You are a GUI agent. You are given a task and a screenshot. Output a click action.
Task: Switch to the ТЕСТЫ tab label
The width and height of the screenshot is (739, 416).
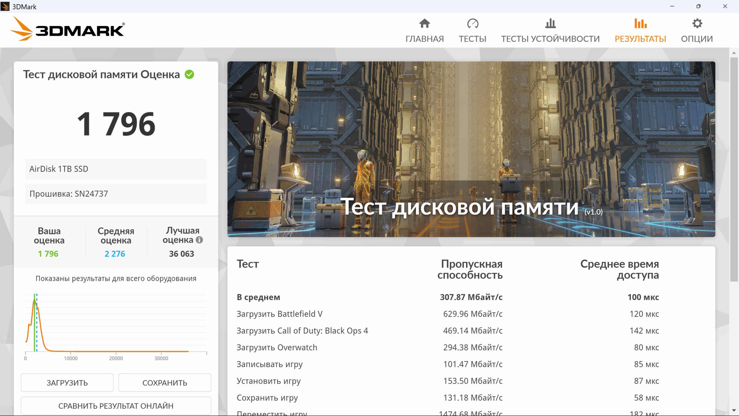pyautogui.click(x=473, y=39)
